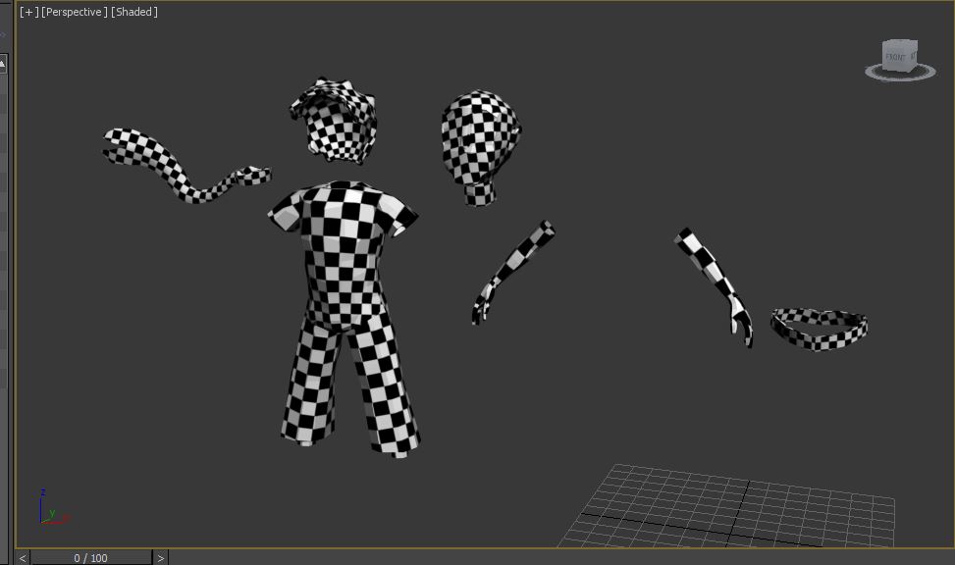Click the 0 / 100 time slider handle
The image size is (955, 565).
(x=91, y=558)
